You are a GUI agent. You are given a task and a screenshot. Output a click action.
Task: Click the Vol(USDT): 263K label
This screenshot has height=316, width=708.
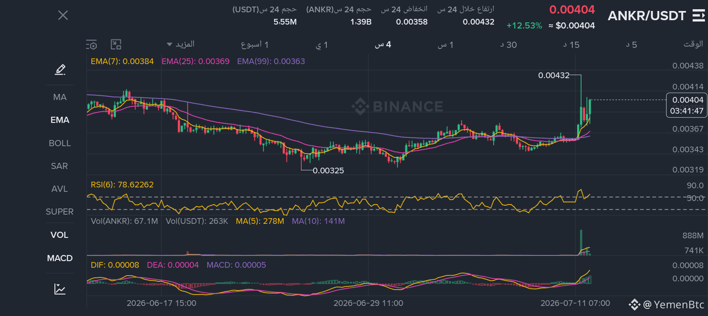point(197,221)
